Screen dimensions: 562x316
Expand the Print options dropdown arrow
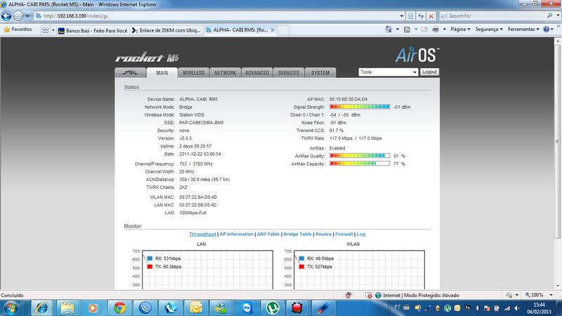(x=444, y=29)
